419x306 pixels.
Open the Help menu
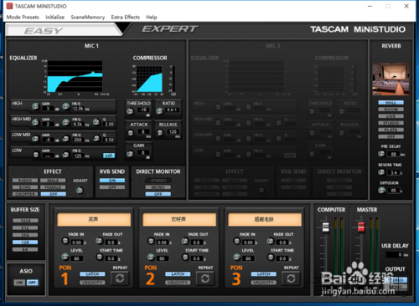click(x=152, y=17)
